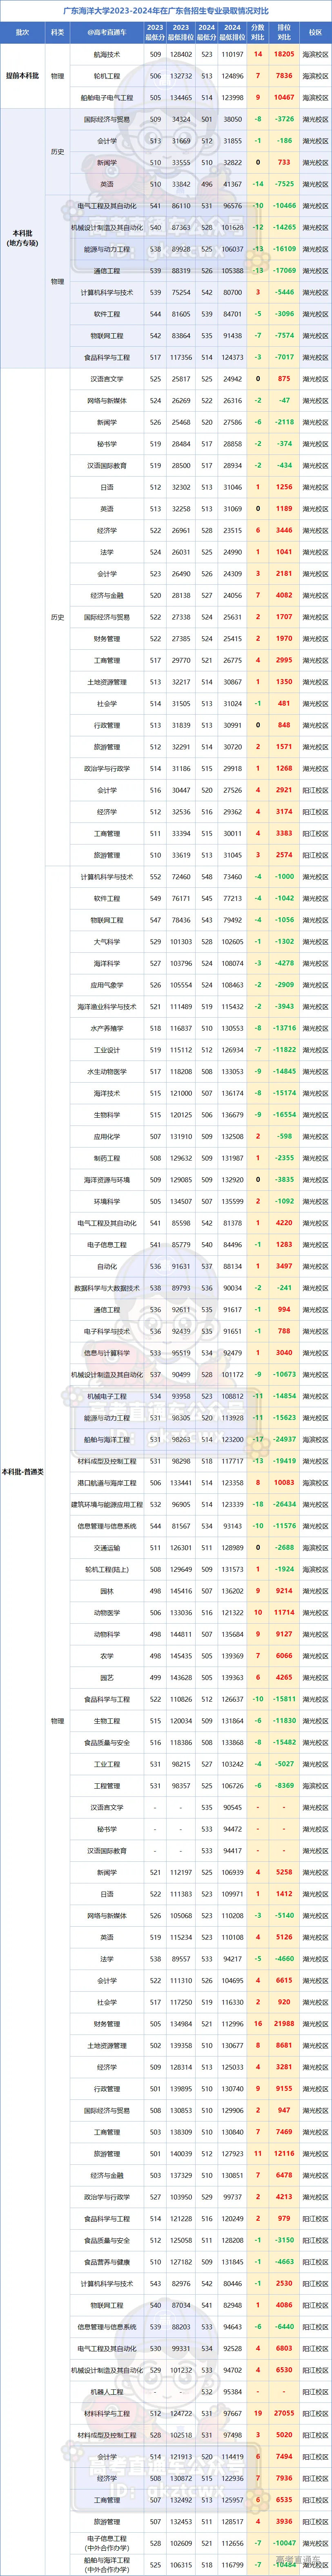The height and width of the screenshot is (2576, 332).
Task: Select the 农学 major cell
Action: click(107, 1655)
